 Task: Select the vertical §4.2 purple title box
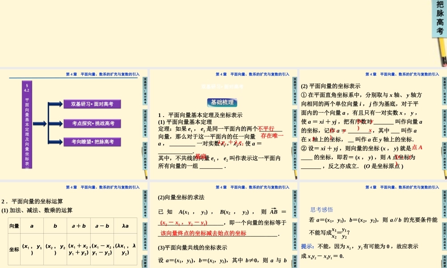[27, 125]
